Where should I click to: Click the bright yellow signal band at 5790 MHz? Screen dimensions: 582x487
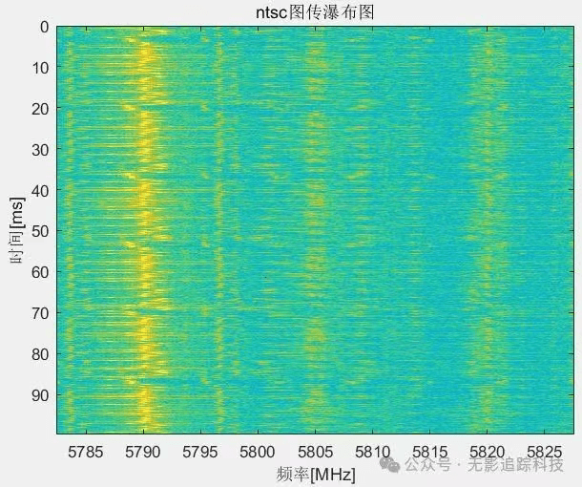pyautogui.click(x=143, y=229)
